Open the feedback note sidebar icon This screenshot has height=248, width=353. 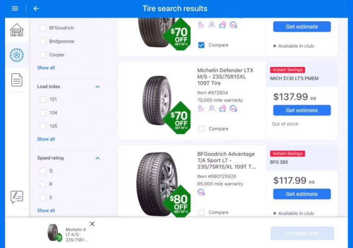tap(17, 197)
